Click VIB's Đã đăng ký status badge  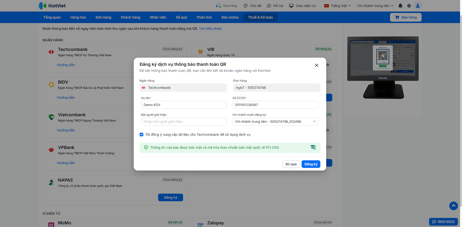[323, 49]
